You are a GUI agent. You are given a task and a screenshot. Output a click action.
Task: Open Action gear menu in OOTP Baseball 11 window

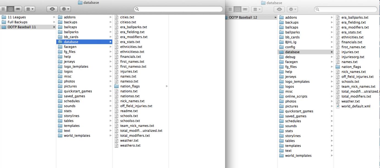pyautogui.click(x=65, y=9)
